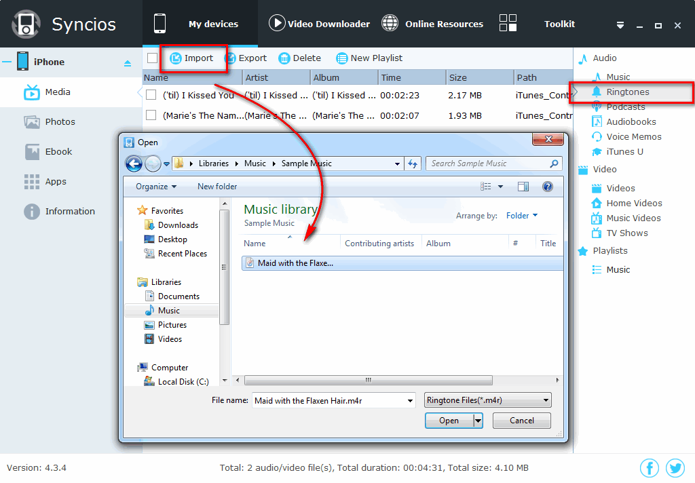The image size is (695, 483).
Task: Click the Twitter icon in status bar
Action: tap(675, 467)
